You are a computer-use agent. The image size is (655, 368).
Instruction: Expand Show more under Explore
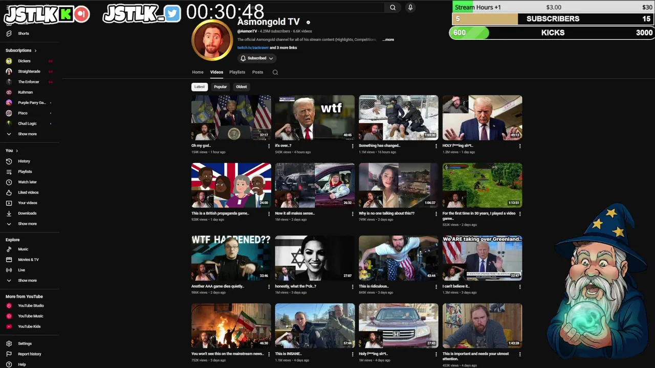click(x=27, y=281)
